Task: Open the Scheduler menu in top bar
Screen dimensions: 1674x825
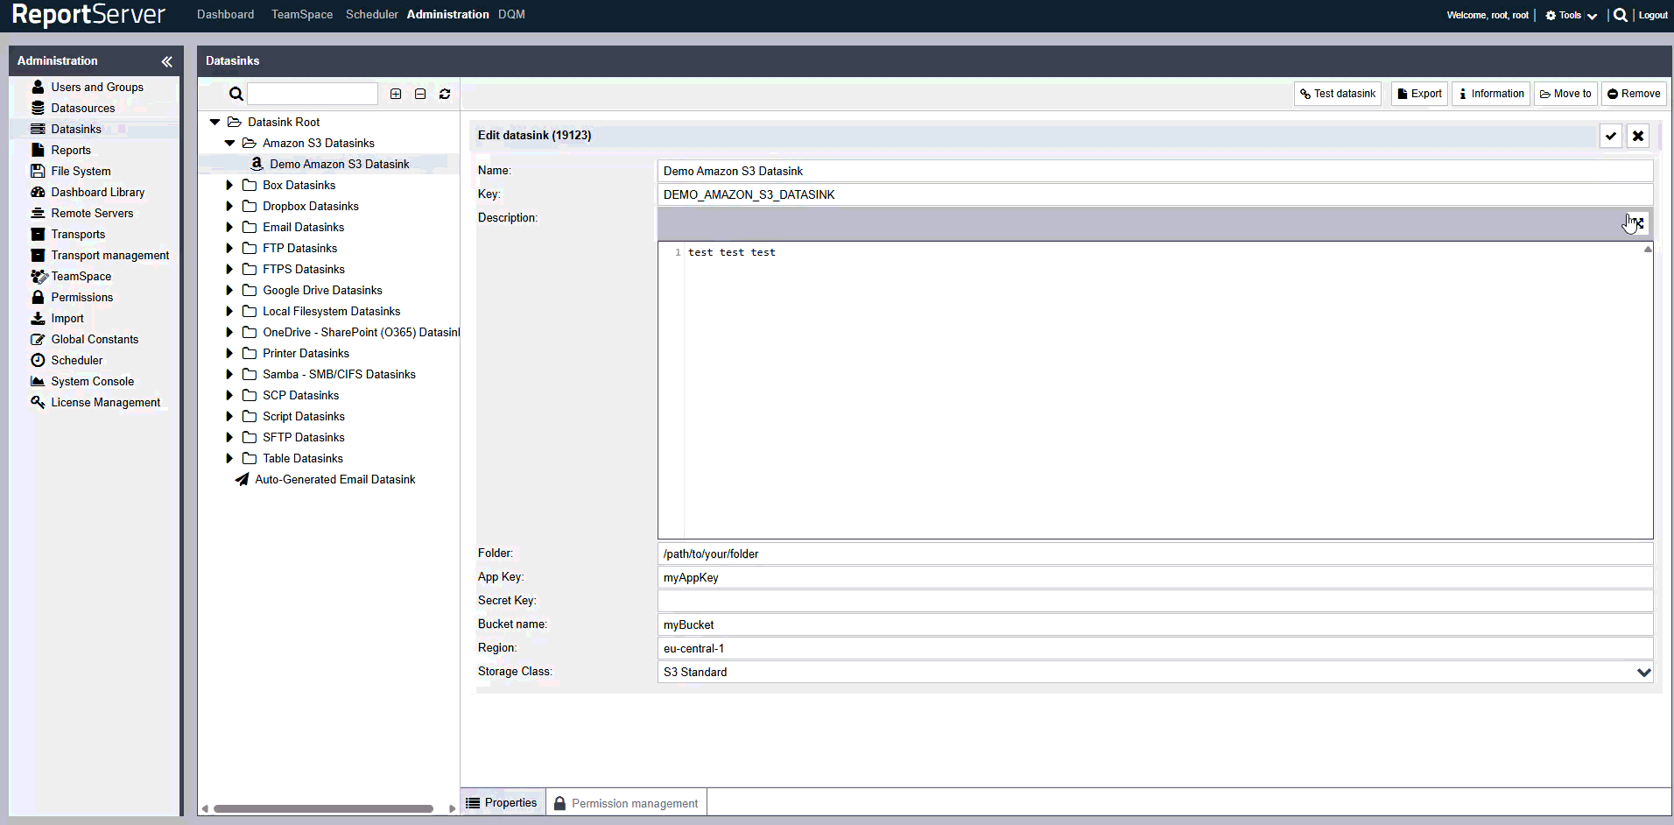Action: pyautogui.click(x=371, y=15)
